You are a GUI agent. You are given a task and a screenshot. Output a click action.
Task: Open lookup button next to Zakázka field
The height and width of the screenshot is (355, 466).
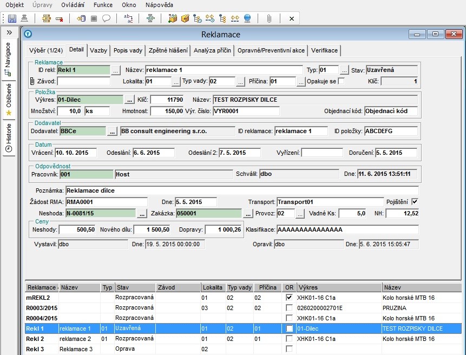[x=248, y=214]
